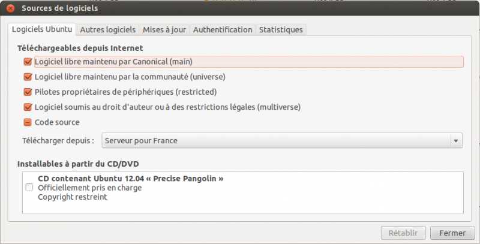Close the Sources de logiciels window
480x244 pixels.
[x=10, y=9]
